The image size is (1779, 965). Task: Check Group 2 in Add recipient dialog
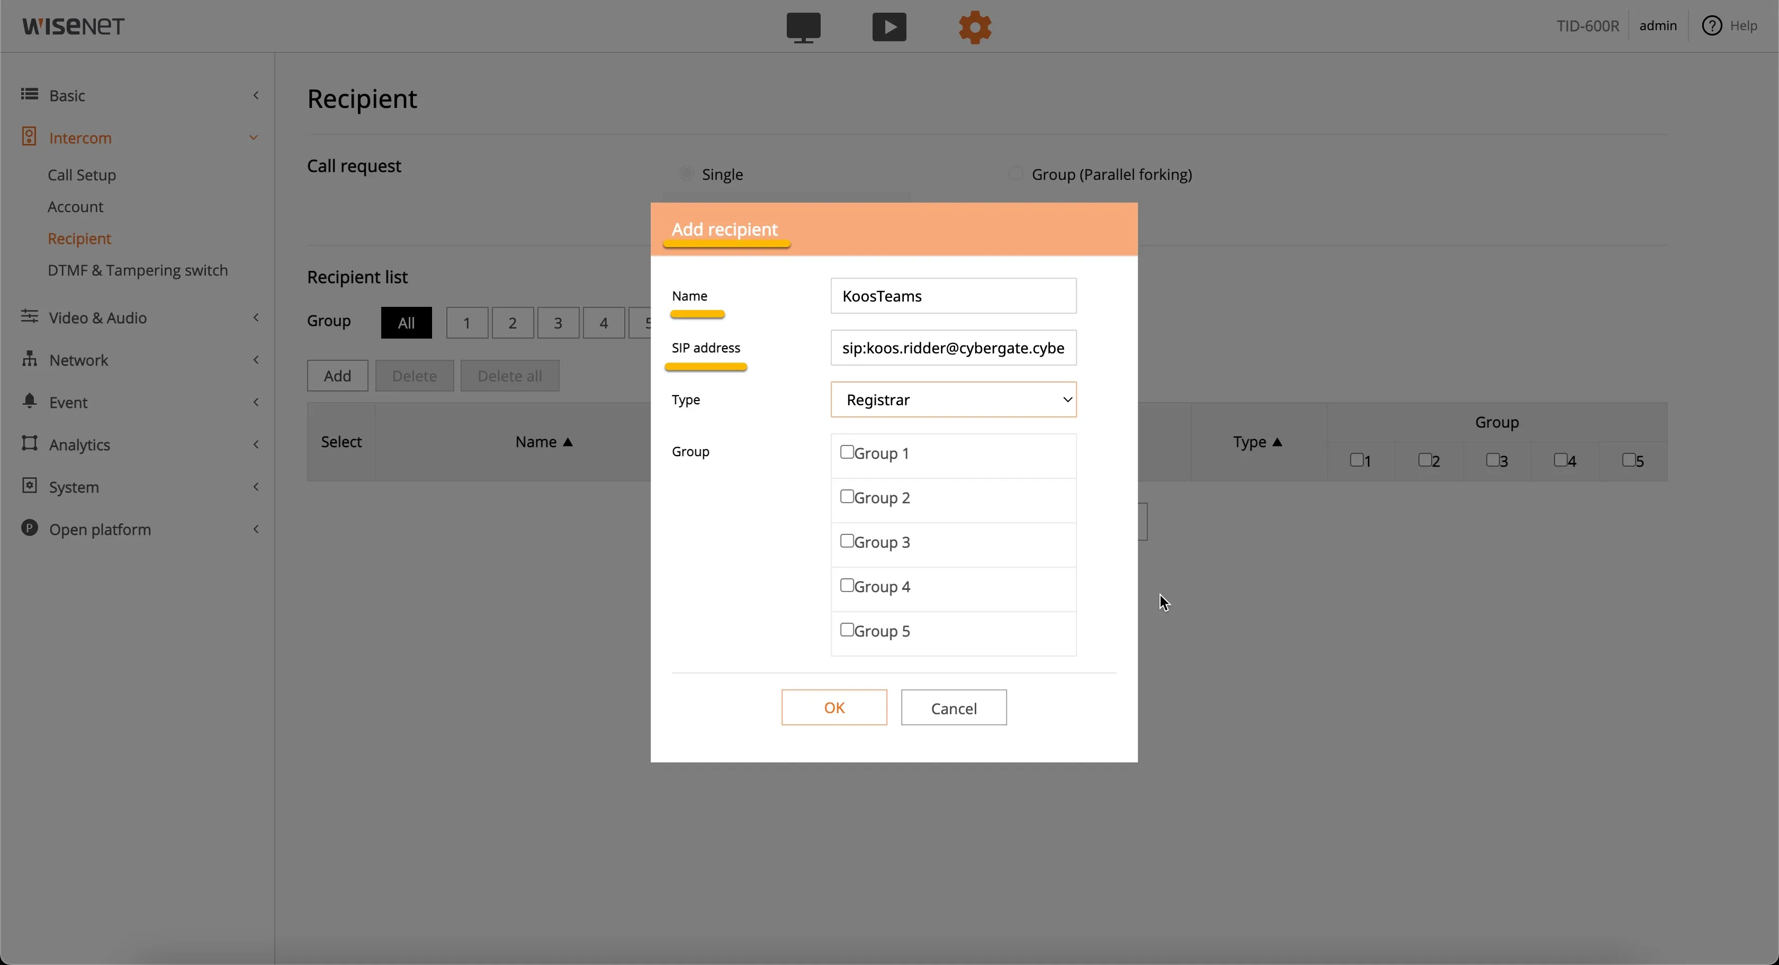(x=847, y=497)
